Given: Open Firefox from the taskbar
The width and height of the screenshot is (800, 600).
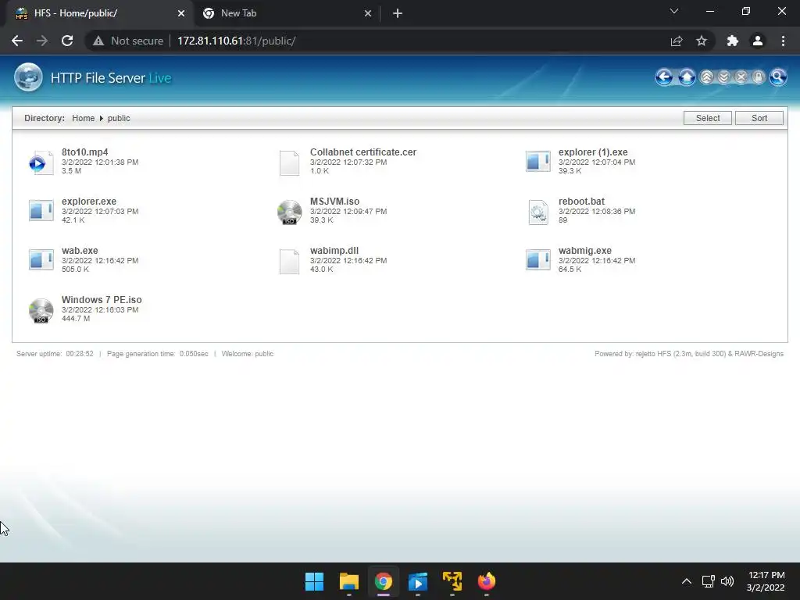Looking at the screenshot, I should (486, 581).
